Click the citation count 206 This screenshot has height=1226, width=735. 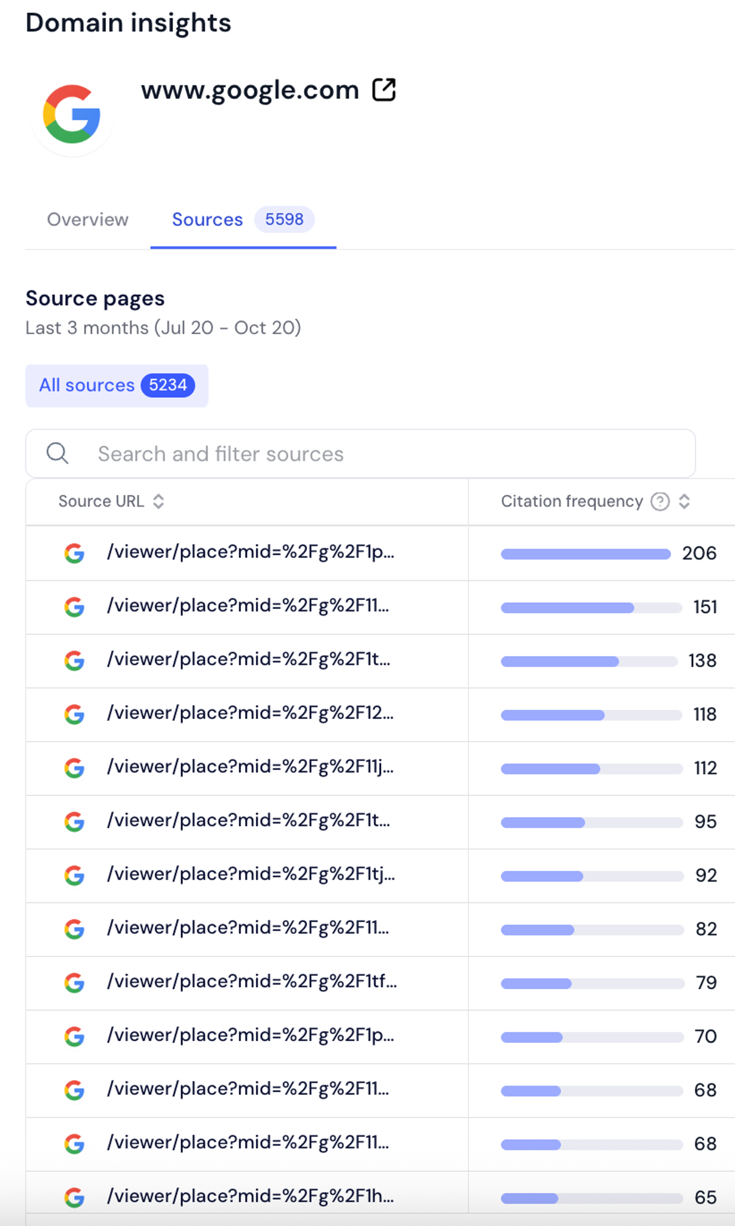[x=699, y=553]
